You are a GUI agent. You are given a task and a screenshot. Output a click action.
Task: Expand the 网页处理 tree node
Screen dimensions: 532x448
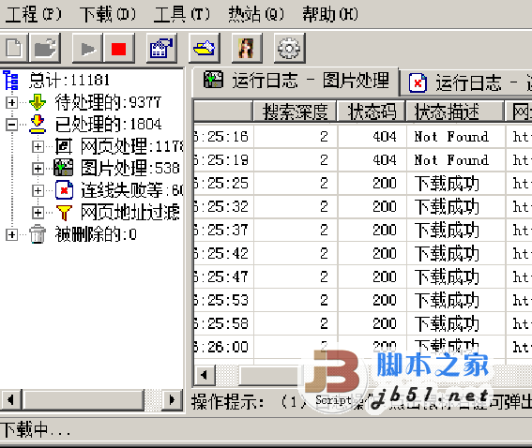tap(38, 146)
